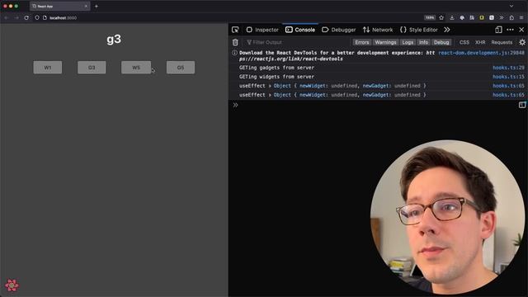528x297 pixels.
Task: Go forward in browser history
Action: [16, 17]
